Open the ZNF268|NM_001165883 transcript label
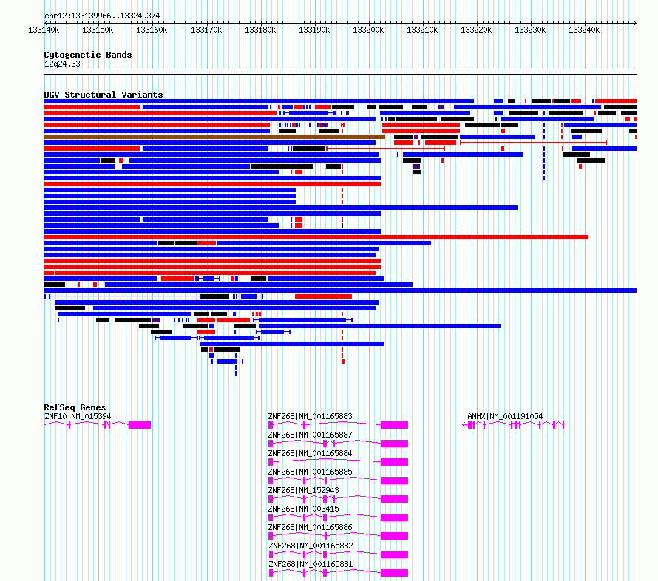 tap(310, 416)
